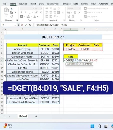Click the Decrease Decimal icon
The height and width of the screenshot is (130, 113).
(73, 16)
